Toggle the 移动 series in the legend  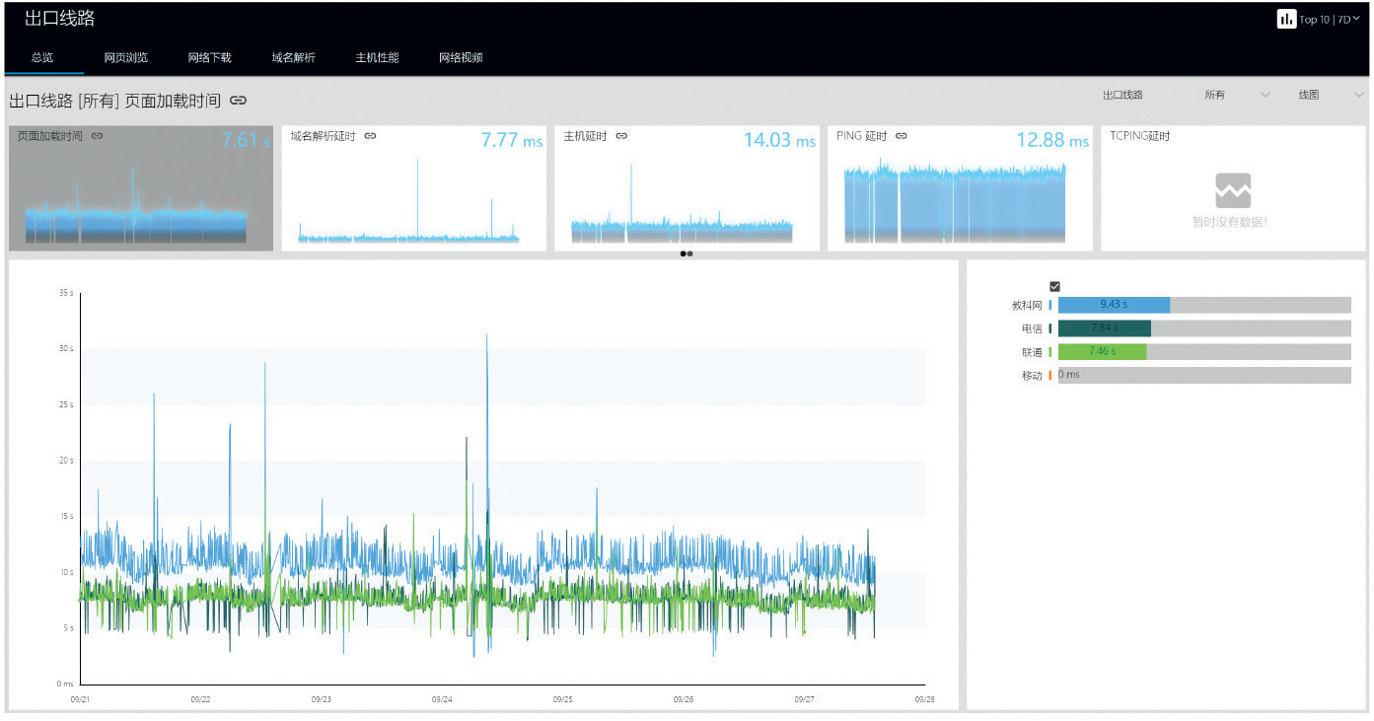tap(1031, 376)
